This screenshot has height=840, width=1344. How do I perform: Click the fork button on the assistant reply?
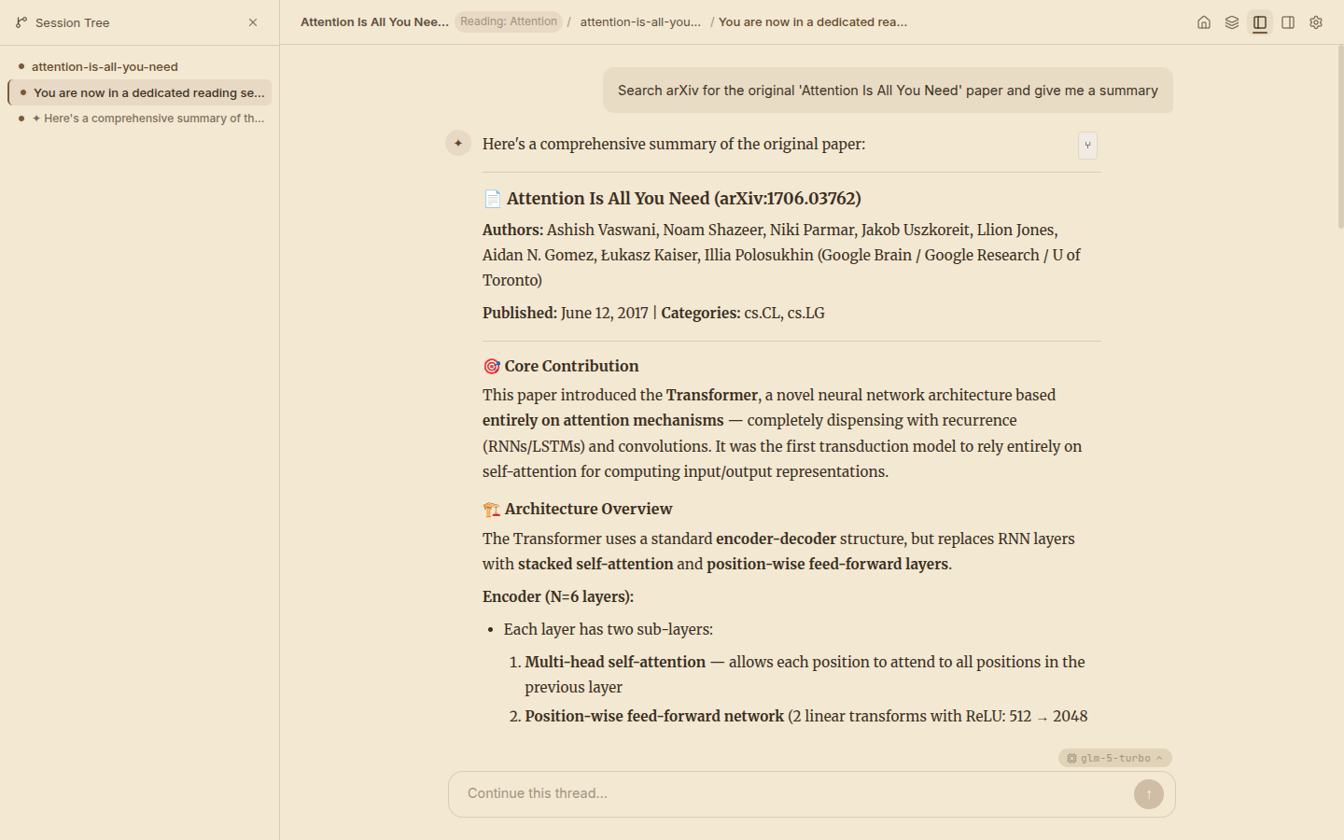(x=1087, y=146)
